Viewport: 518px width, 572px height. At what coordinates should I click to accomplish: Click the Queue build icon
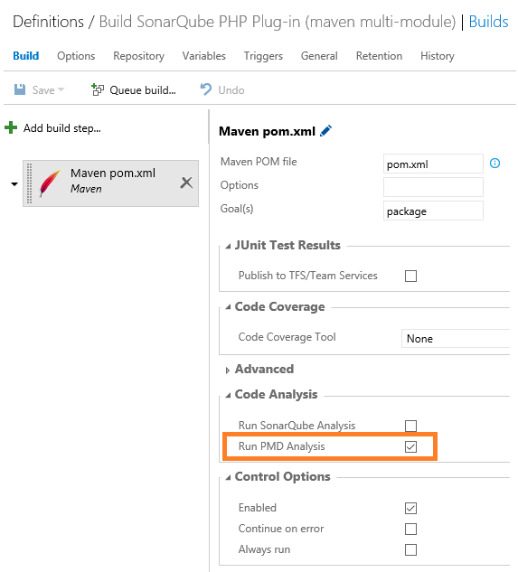(98, 89)
